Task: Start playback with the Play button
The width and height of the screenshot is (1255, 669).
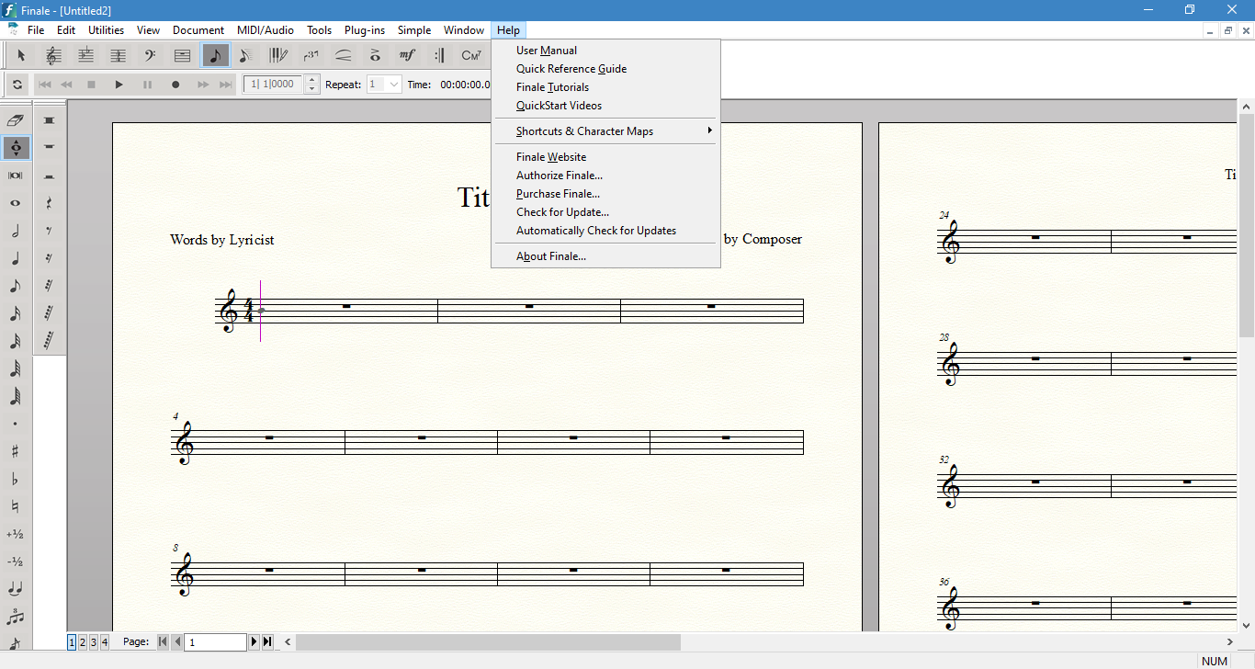Action: click(119, 85)
